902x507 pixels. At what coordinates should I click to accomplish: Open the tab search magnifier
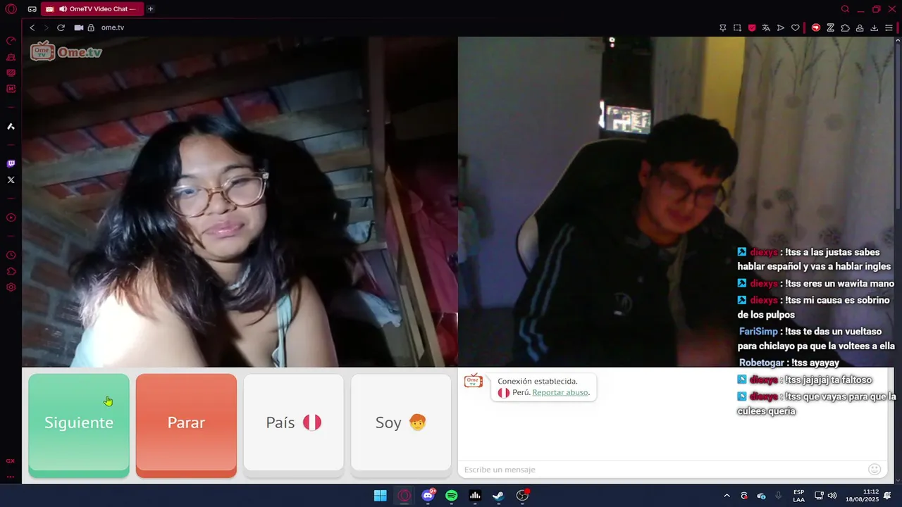click(845, 9)
